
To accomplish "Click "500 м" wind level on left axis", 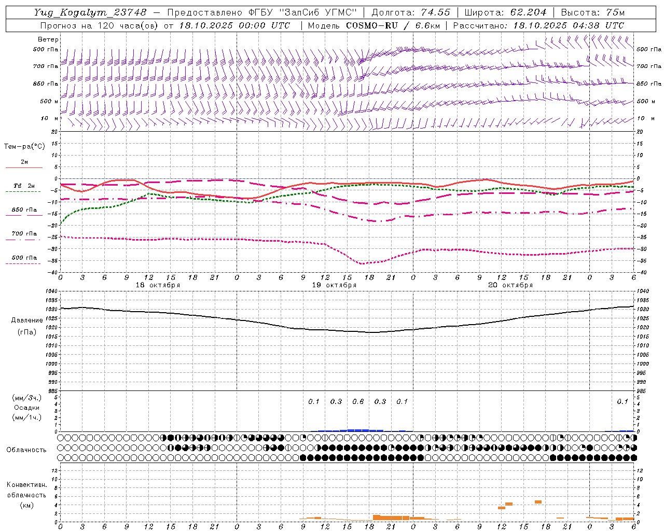I will pos(49,102).
